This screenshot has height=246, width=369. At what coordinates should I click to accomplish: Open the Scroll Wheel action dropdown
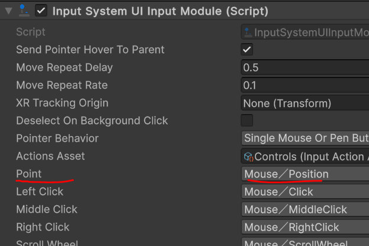pyautogui.click(x=305, y=242)
